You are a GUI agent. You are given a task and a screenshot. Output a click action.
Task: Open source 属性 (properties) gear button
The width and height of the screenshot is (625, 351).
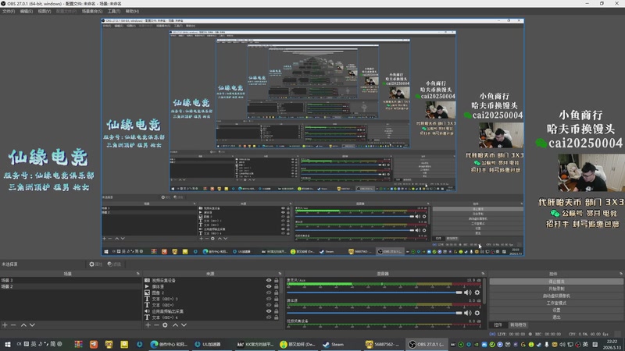click(95, 264)
